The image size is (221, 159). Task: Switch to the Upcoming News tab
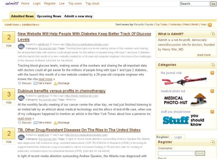tap(49, 16)
